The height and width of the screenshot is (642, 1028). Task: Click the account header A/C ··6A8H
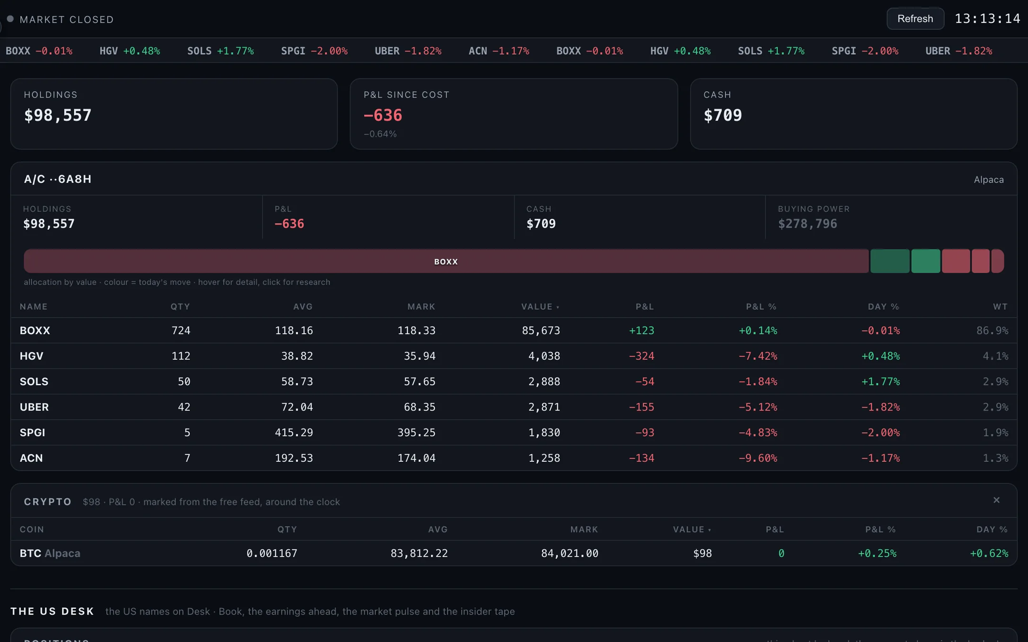(x=58, y=179)
